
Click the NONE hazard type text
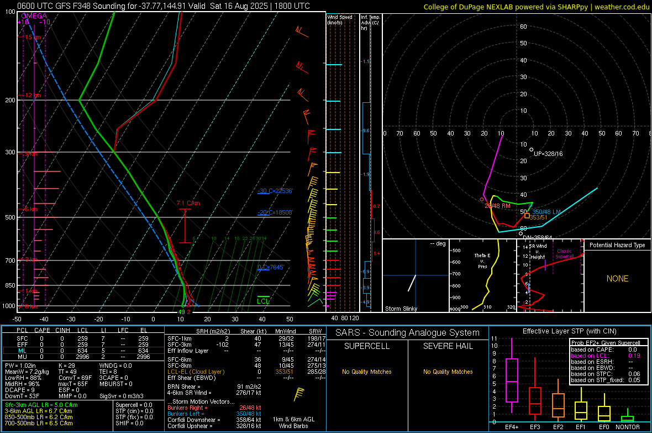pyautogui.click(x=618, y=279)
